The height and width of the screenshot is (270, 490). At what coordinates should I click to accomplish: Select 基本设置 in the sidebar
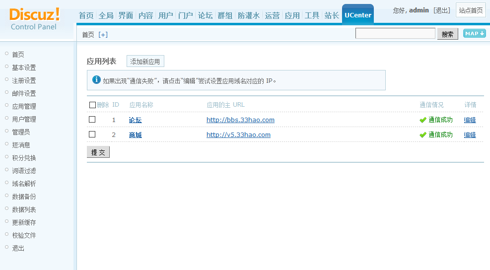coord(24,67)
